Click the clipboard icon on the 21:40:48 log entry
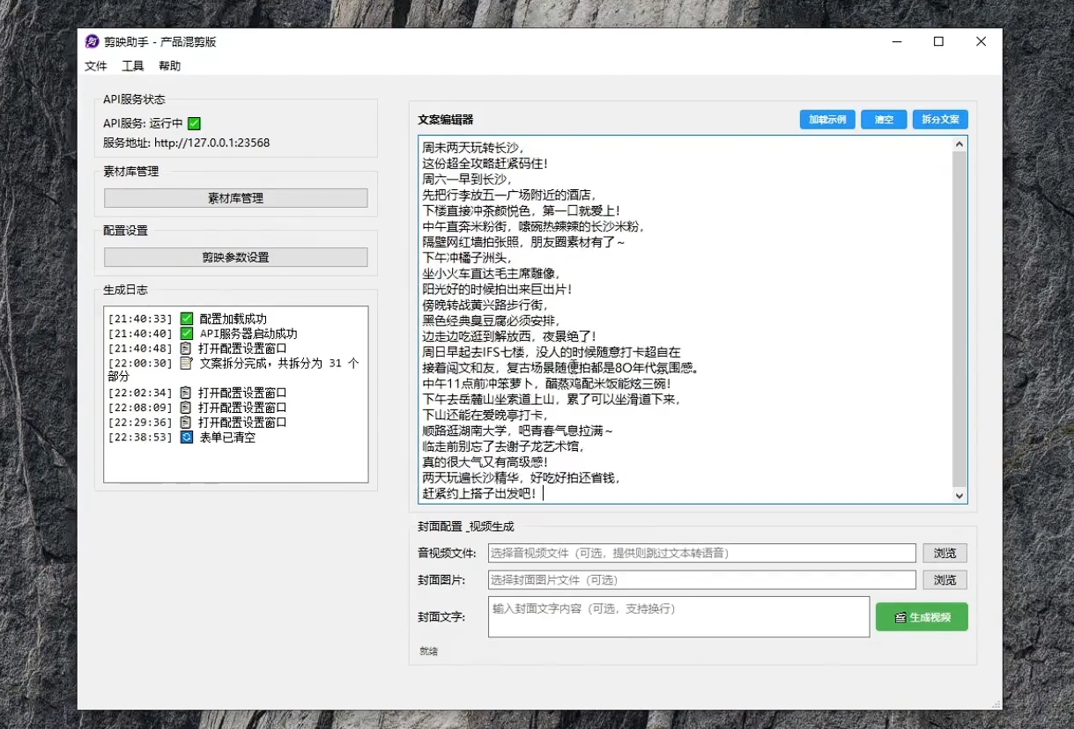This screenshot has width=1074, height=729. point(187,349)
